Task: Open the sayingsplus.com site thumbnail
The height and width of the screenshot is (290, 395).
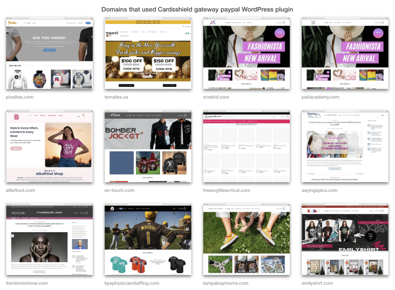Action: [345, 146]
